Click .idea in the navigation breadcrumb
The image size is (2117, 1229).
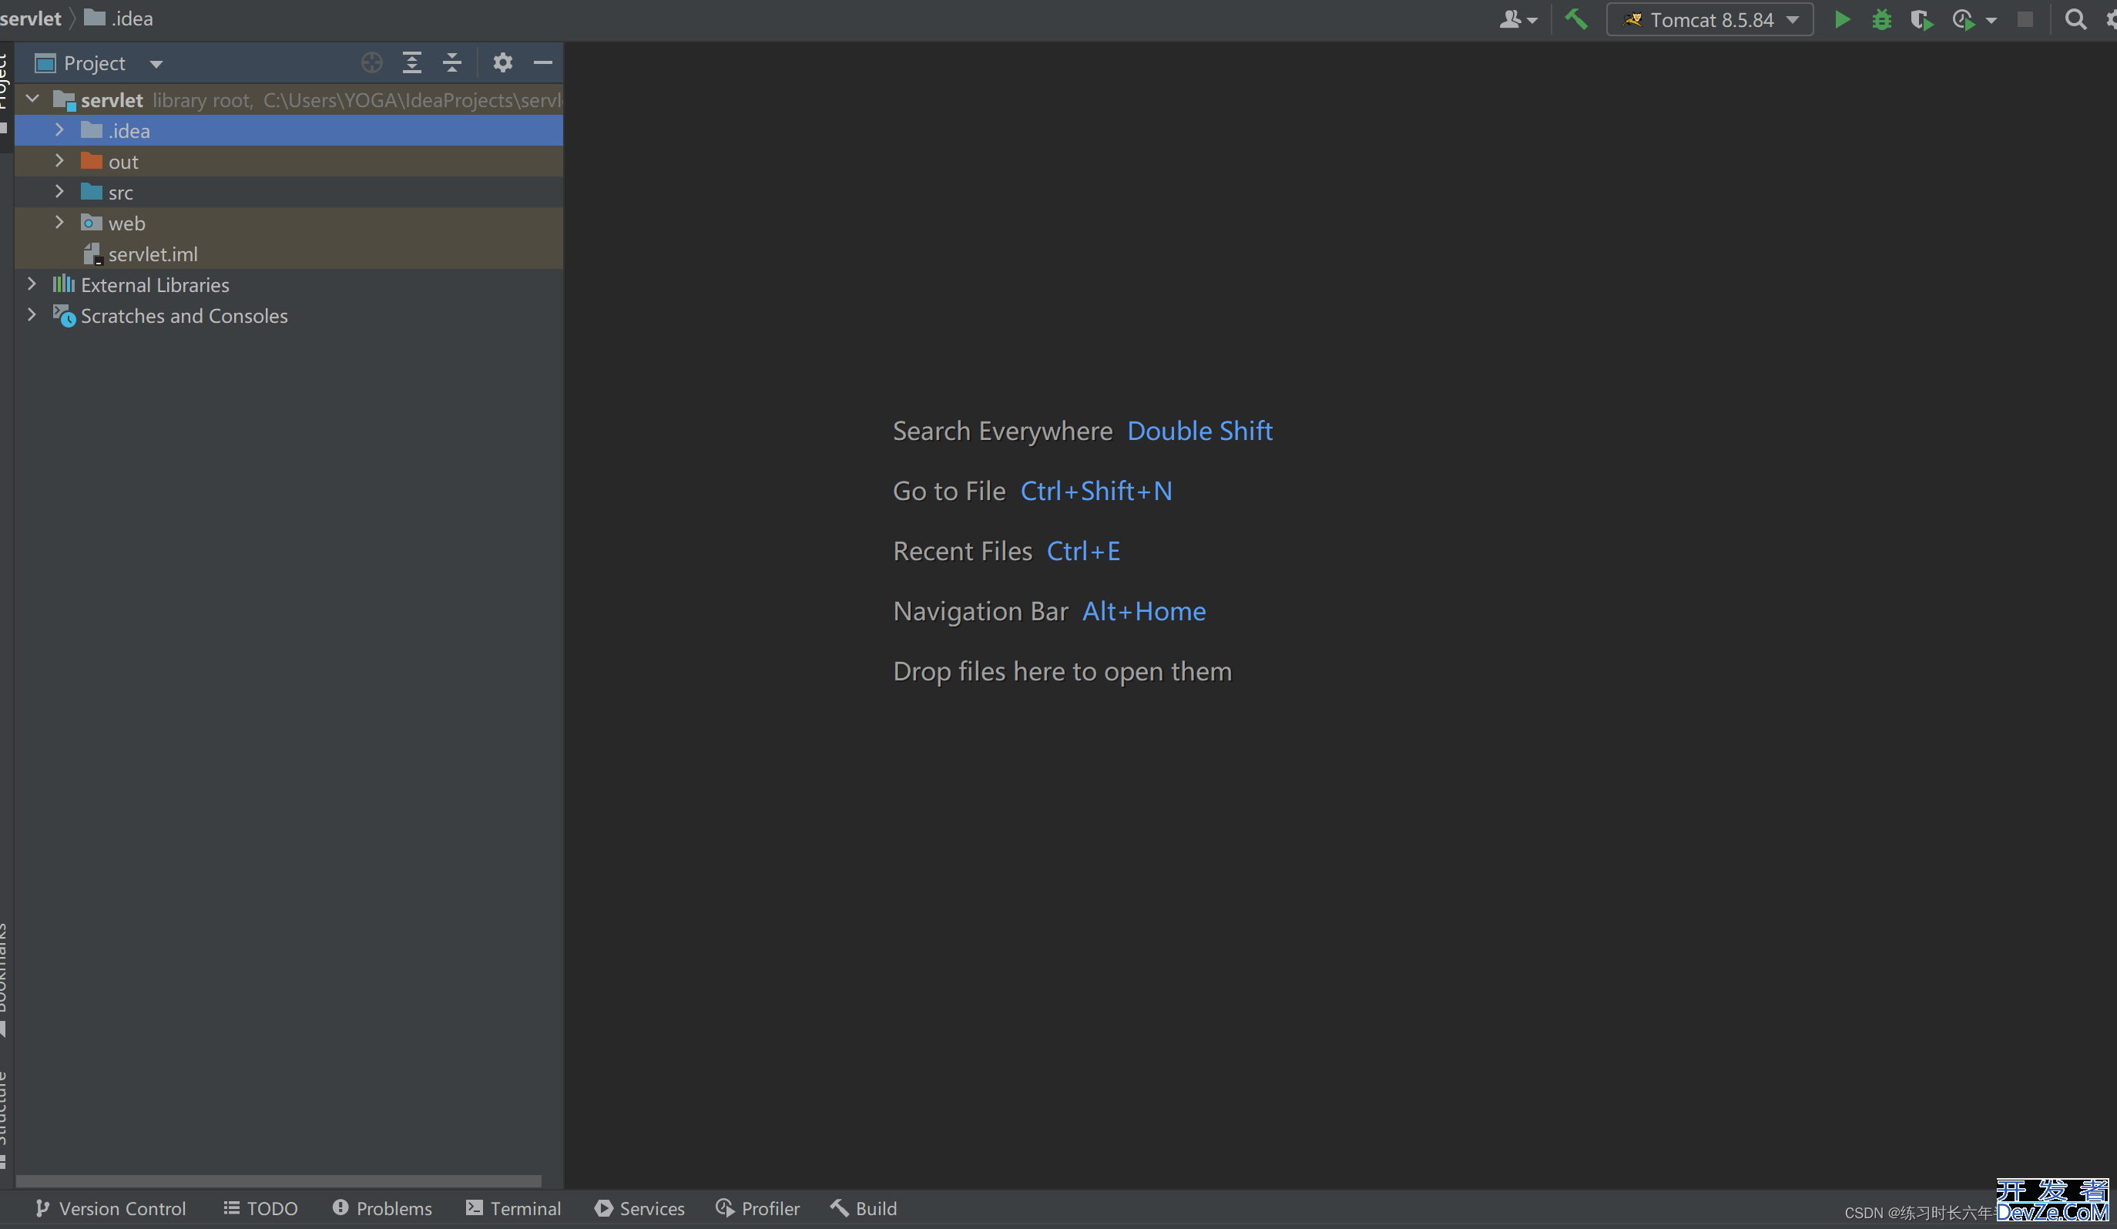point(119,18)
